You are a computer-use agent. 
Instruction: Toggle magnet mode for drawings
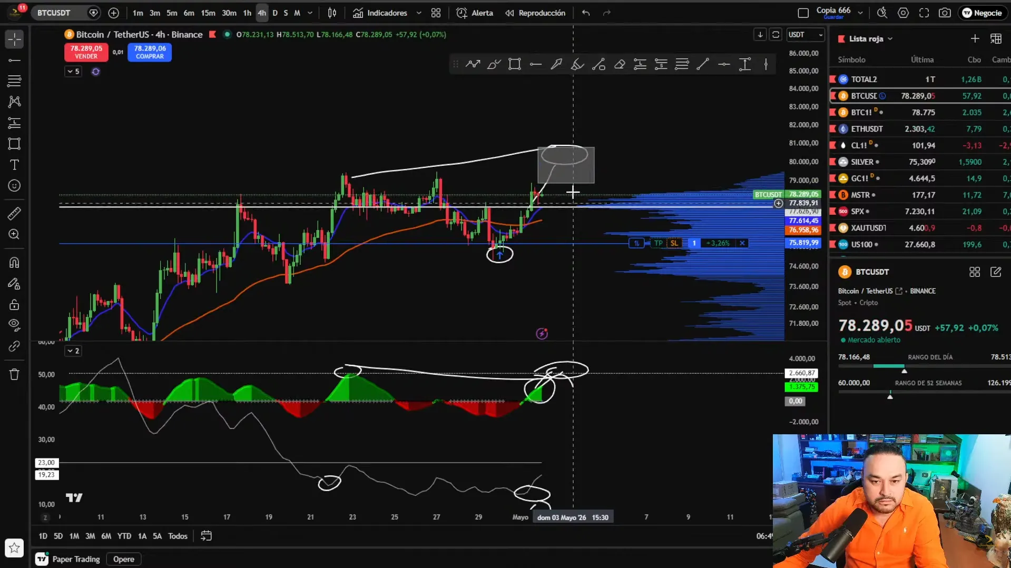pos(14,262)
